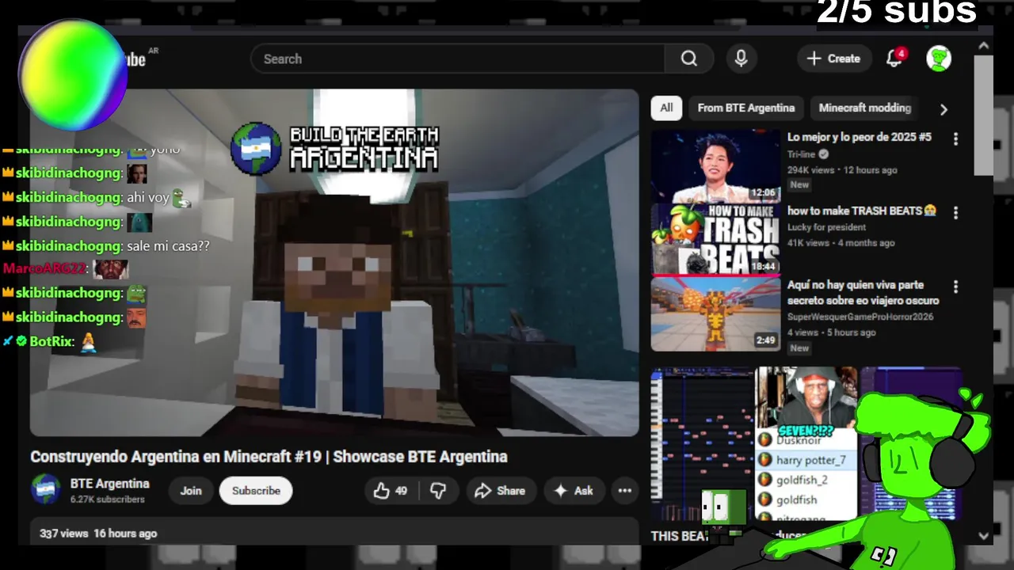Click 41K views 4 months ago text
Viewport: 1014px width, 570px height.
pos(841,243)
